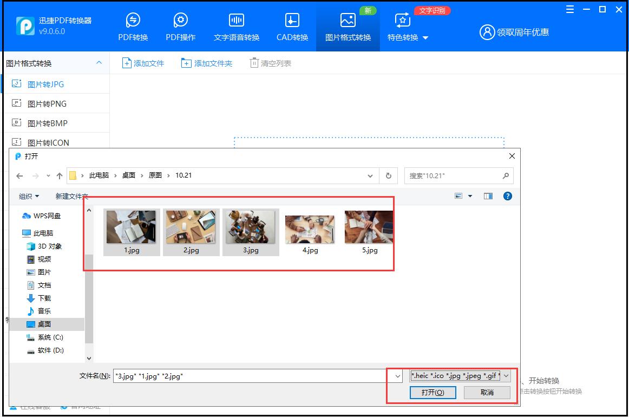Open the view options dropdown arrow

point(470,196)
